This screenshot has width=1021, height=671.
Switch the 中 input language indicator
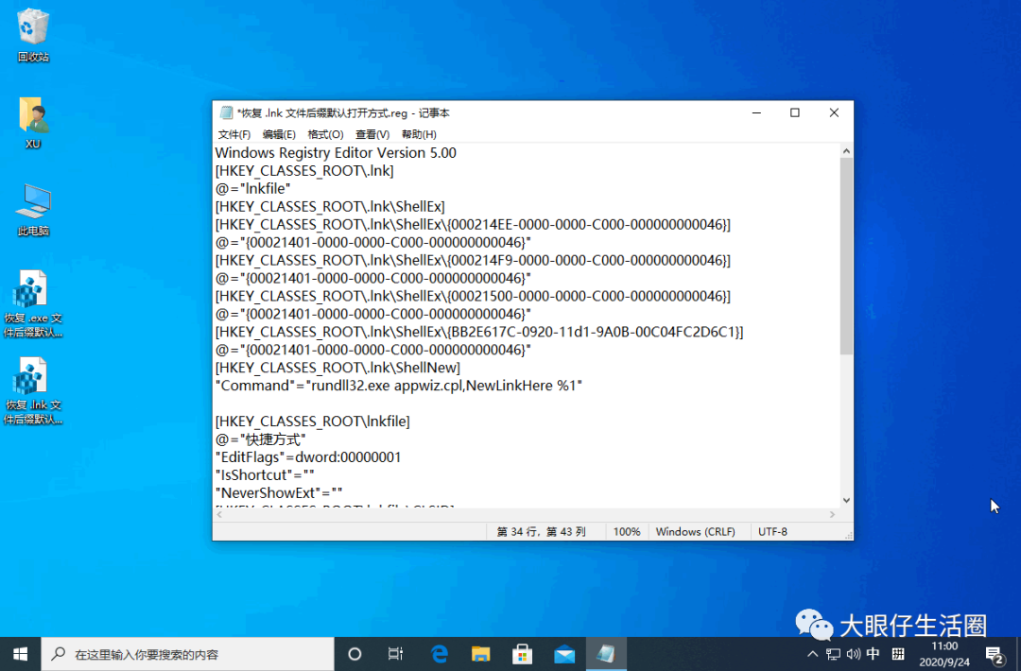click(874, 653)
